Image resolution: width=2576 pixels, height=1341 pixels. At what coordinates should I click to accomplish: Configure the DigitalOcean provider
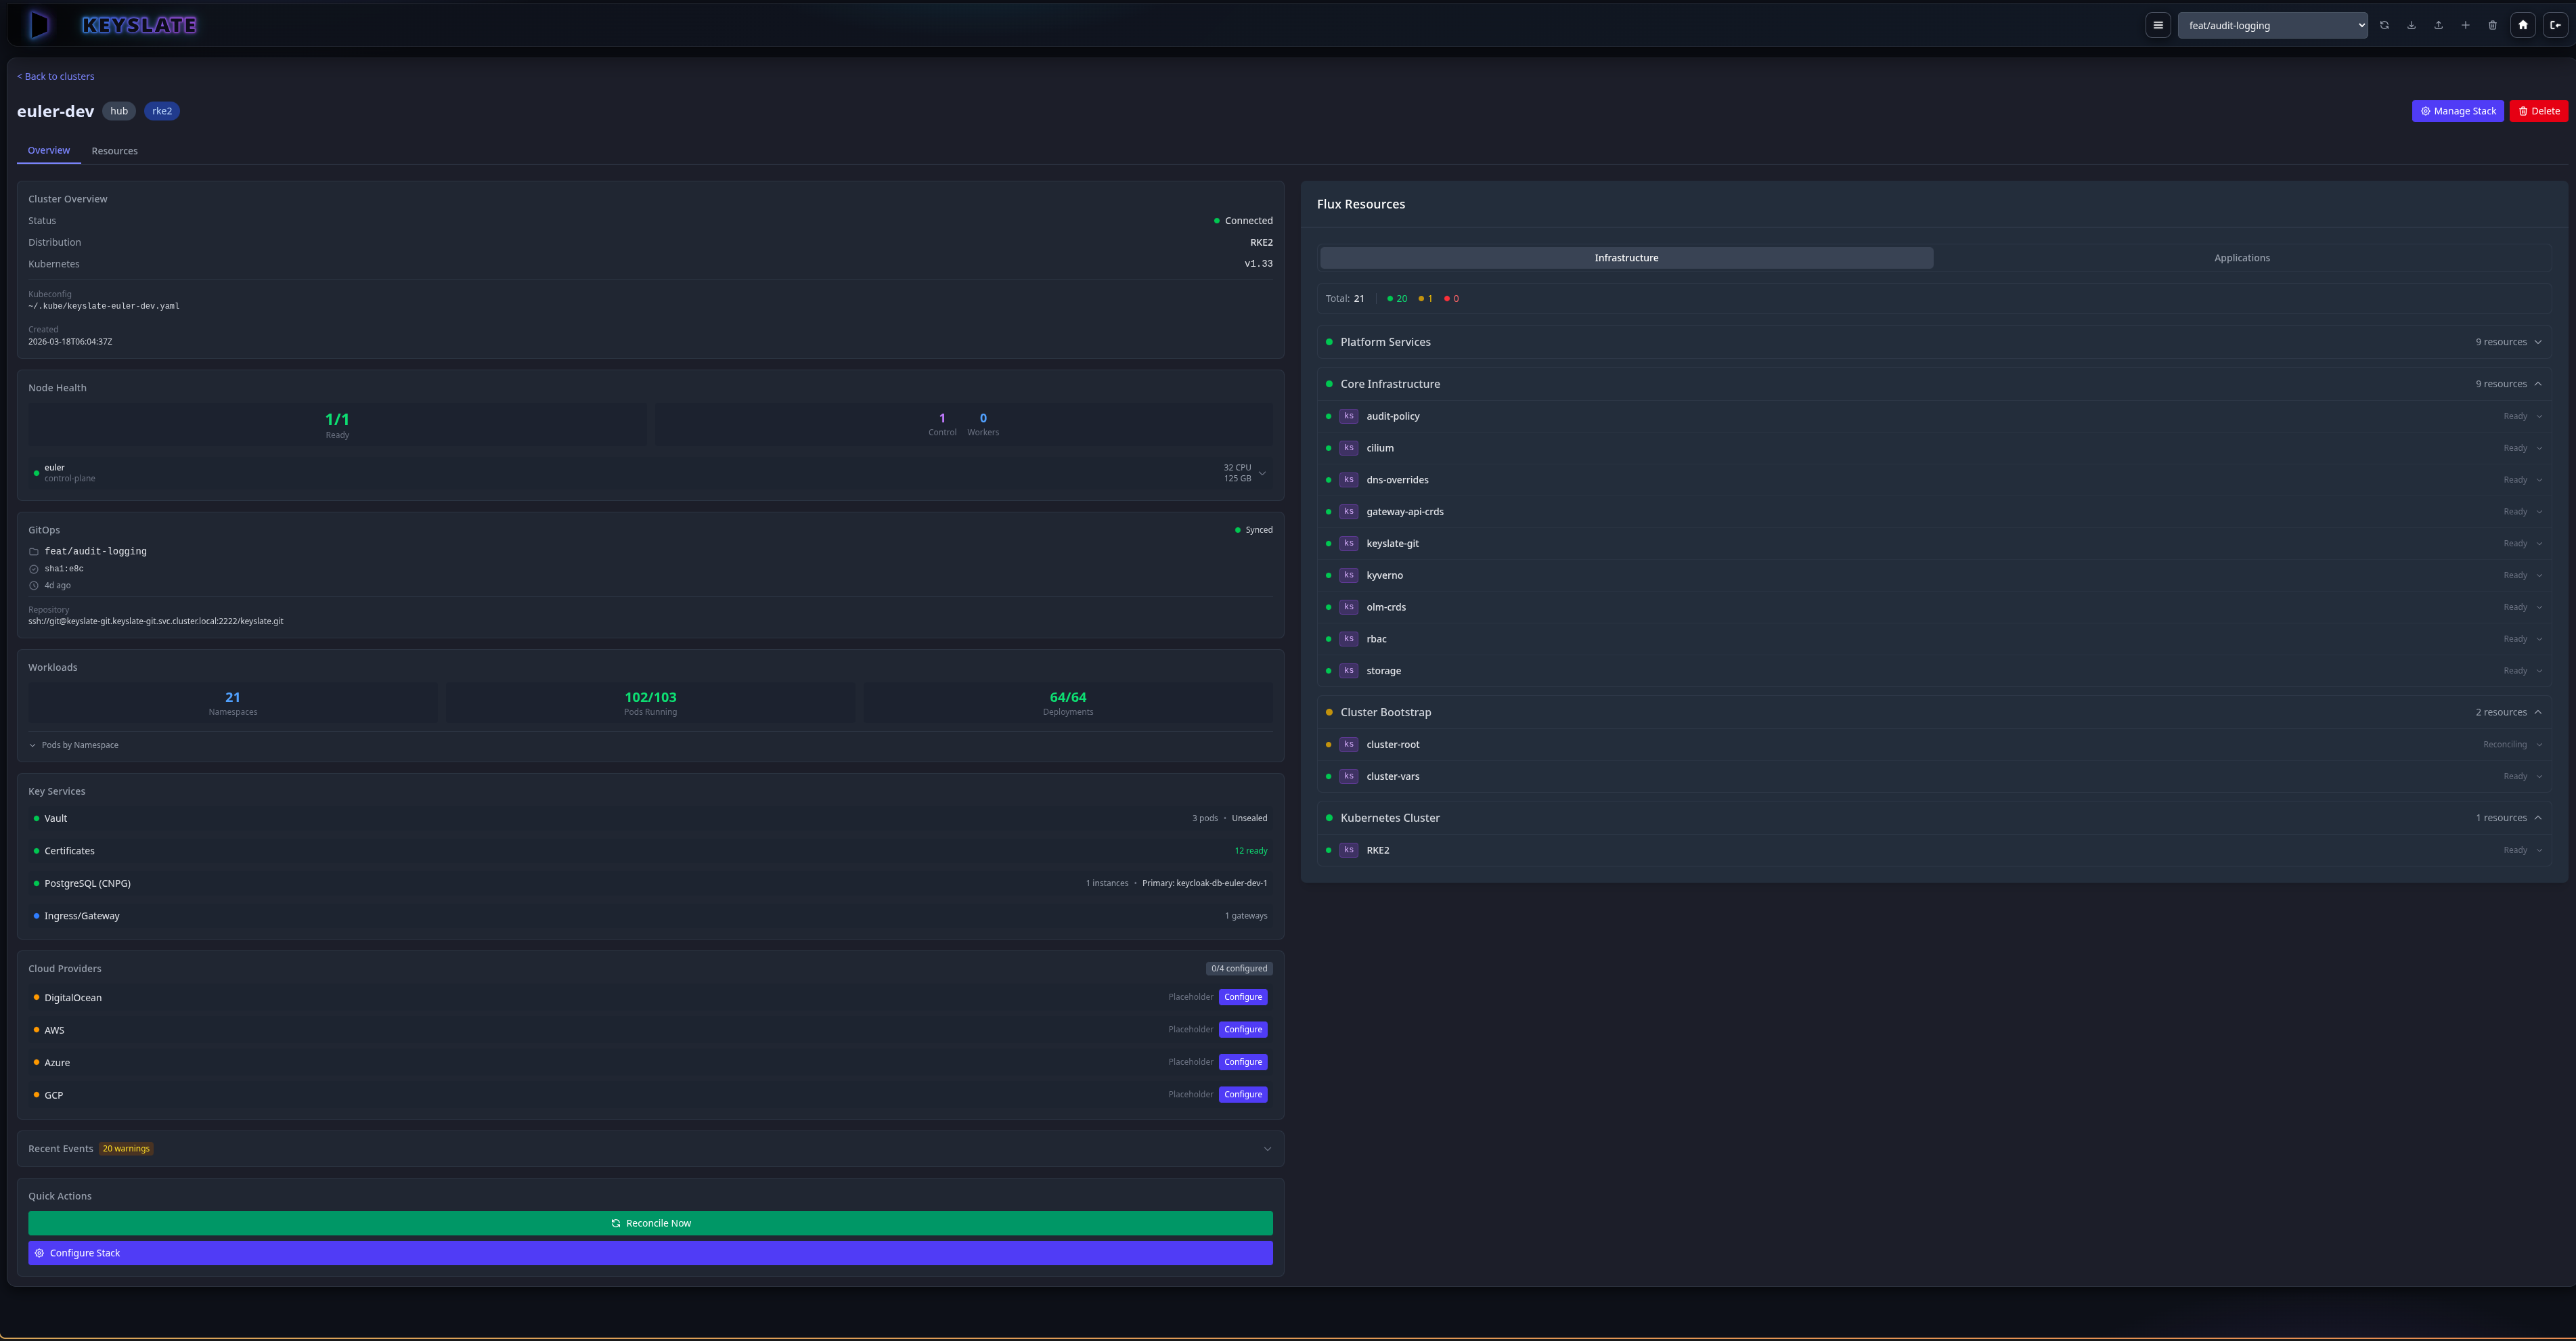click(1243, 997)
